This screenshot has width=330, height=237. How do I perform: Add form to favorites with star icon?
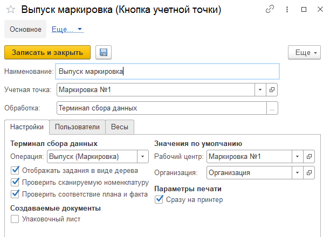[10, 10]
